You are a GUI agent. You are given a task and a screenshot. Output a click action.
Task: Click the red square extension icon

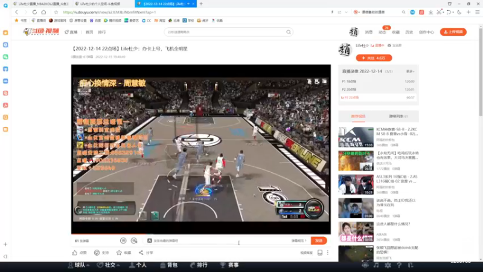click(421, 12)
